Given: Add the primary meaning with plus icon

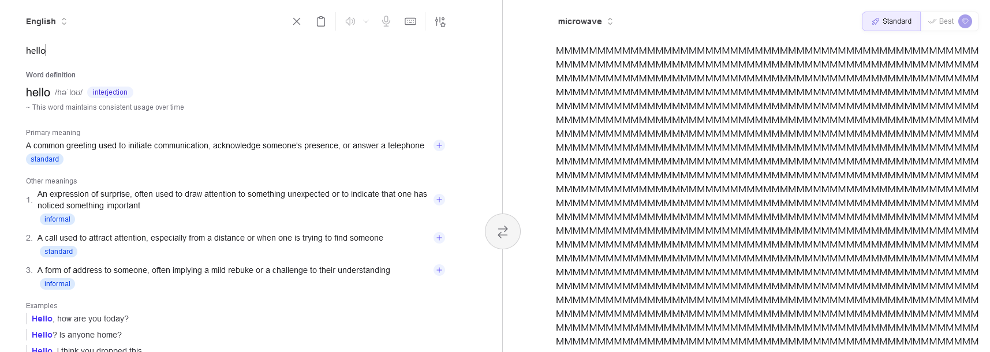Looking at the screenshot, I should [439, 145].
